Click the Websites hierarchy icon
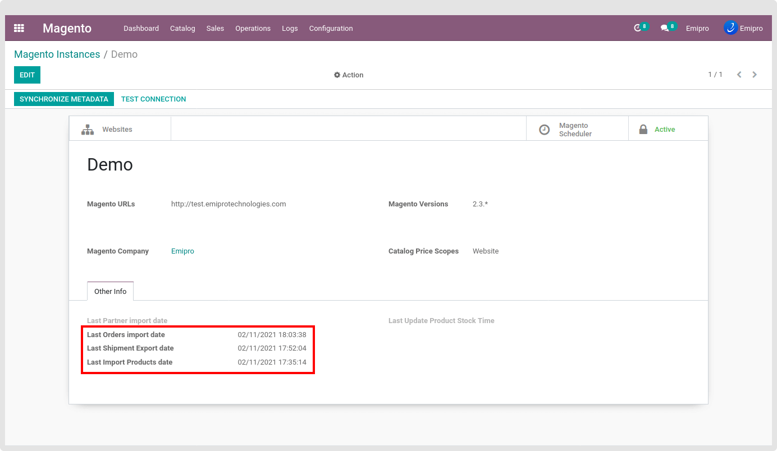Screen dimensions: 777x451 88,130
